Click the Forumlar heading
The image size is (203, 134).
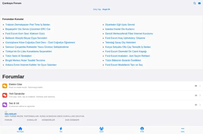[x=13, y=77]
